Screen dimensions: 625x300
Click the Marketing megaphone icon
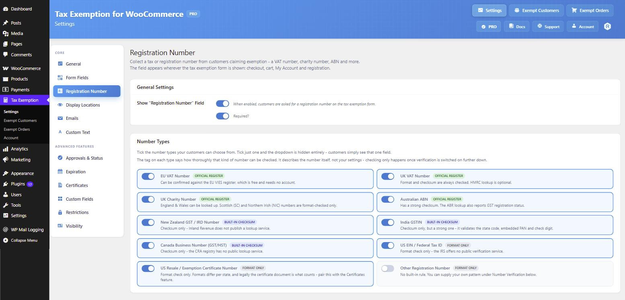tap(5, 160)
